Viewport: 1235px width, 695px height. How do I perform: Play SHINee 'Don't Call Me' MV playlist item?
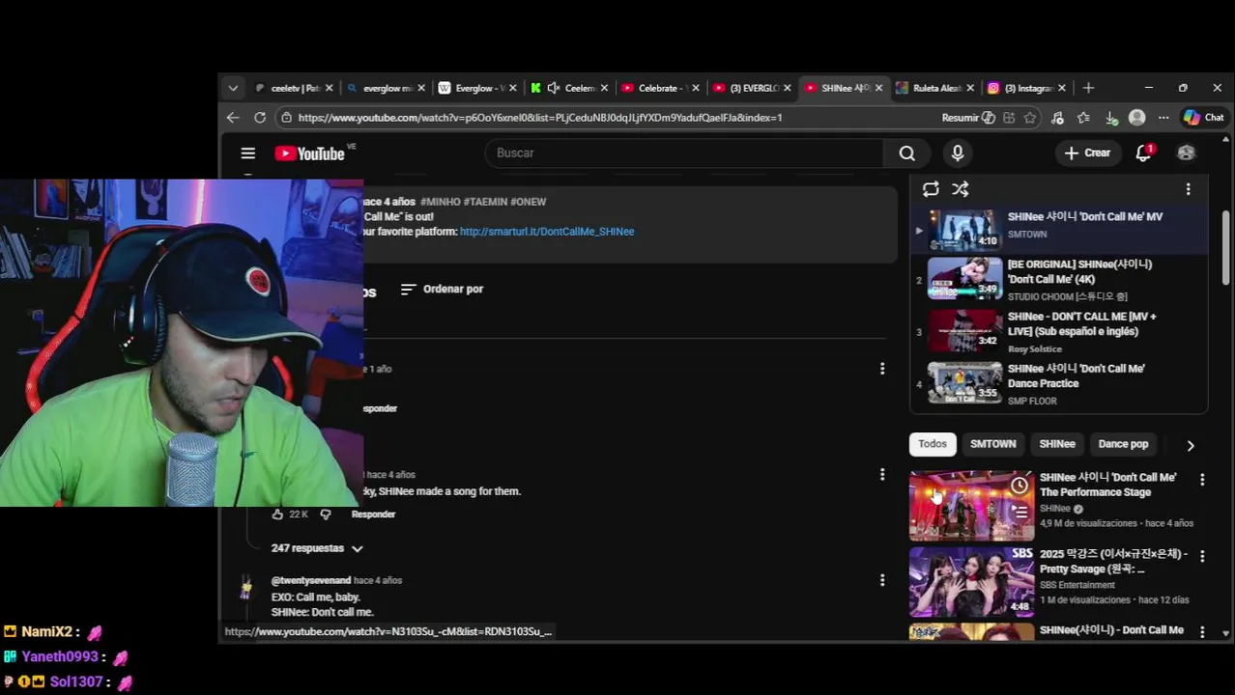point(1058,229)
